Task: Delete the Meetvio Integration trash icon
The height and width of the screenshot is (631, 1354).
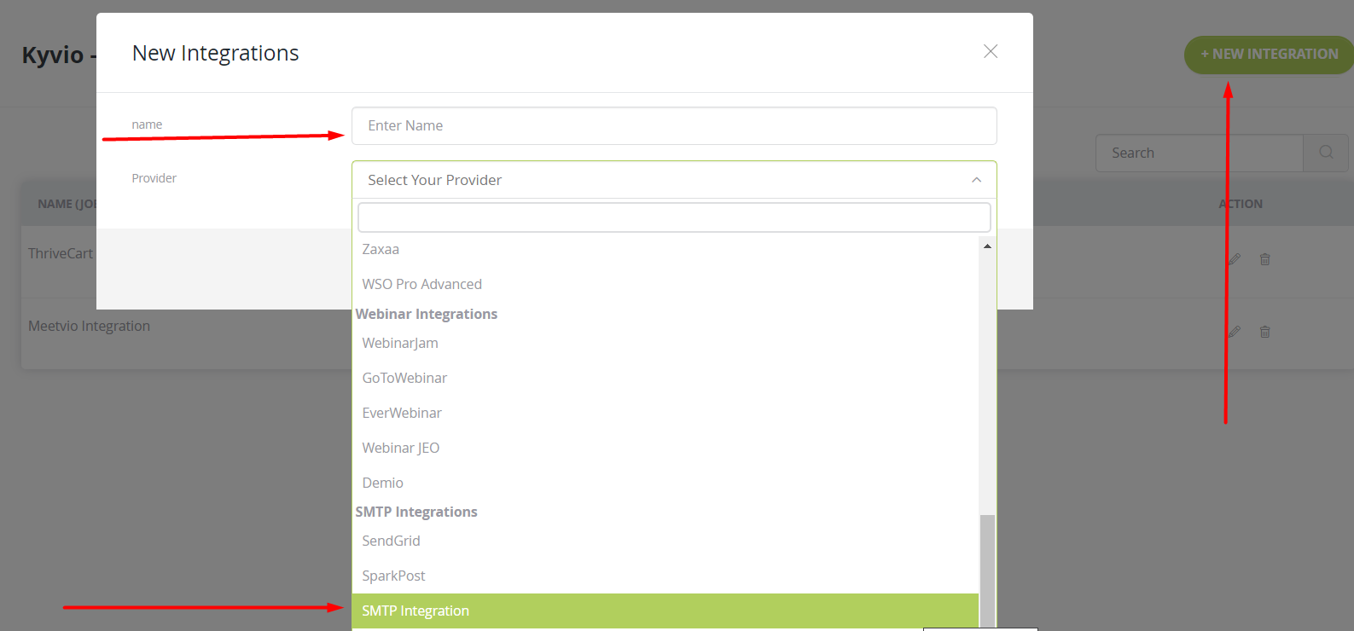Action: tap(1265, 332)
